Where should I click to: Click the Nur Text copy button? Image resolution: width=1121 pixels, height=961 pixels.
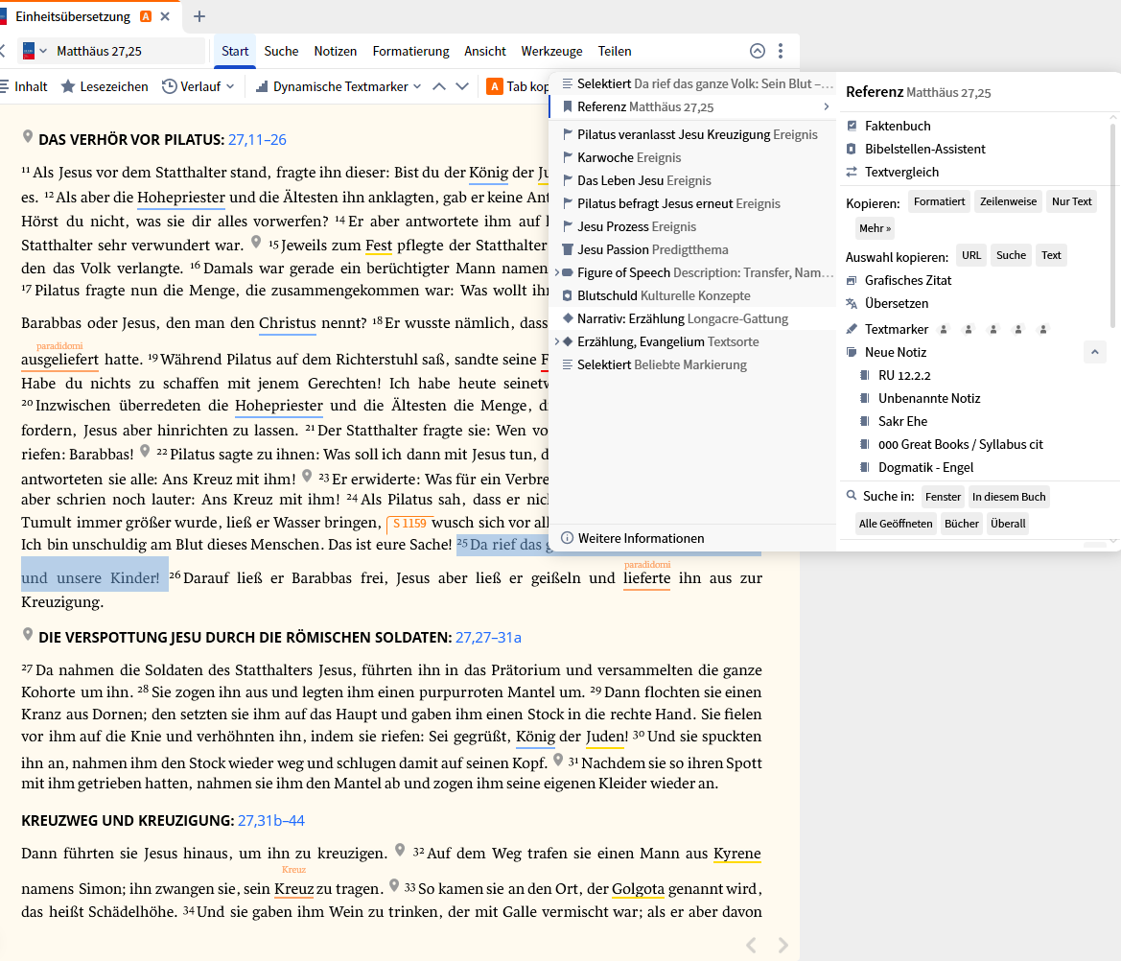tap(1072, 201)
